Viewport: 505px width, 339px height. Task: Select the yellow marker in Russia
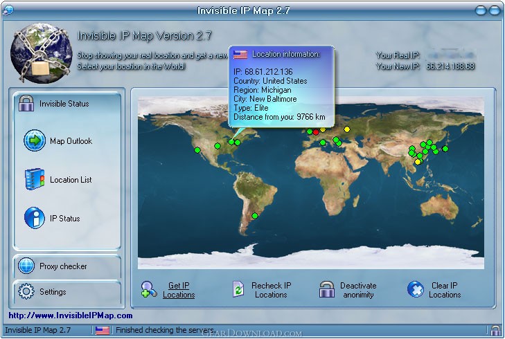point(347,129)
